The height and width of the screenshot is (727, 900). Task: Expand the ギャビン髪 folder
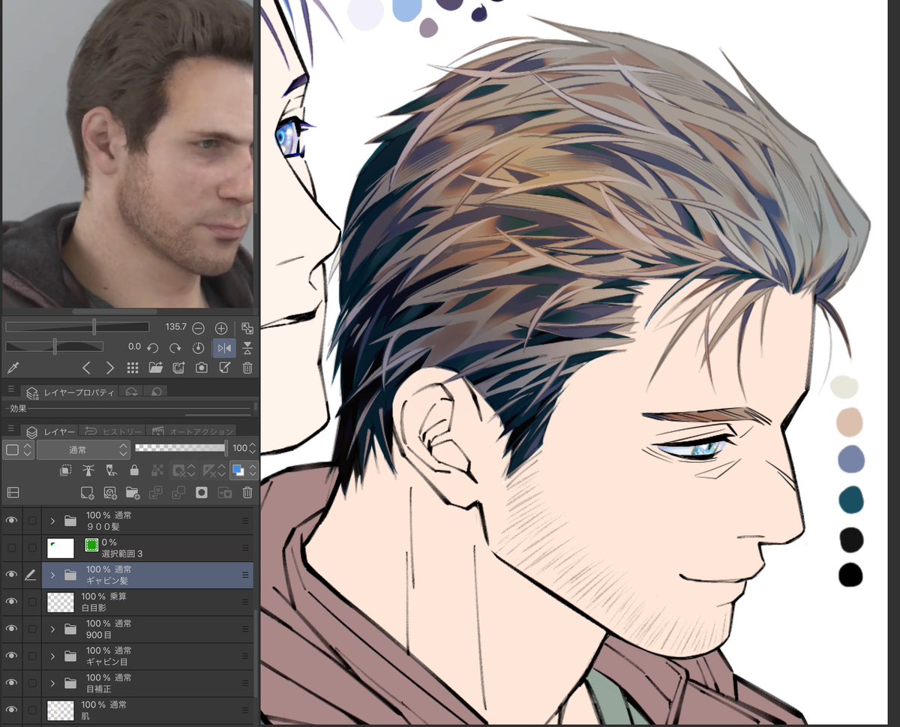pos(52,575)
